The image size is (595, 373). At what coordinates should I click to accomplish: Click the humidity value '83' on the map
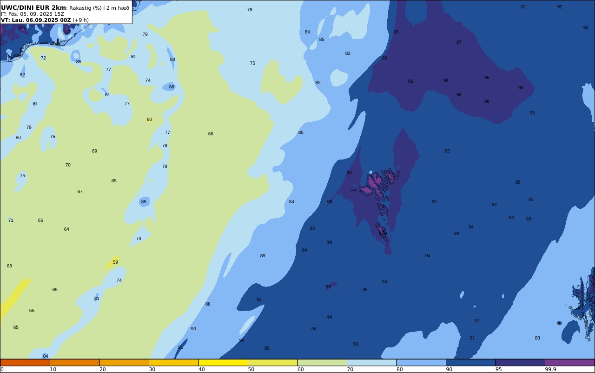pos(172,60)
